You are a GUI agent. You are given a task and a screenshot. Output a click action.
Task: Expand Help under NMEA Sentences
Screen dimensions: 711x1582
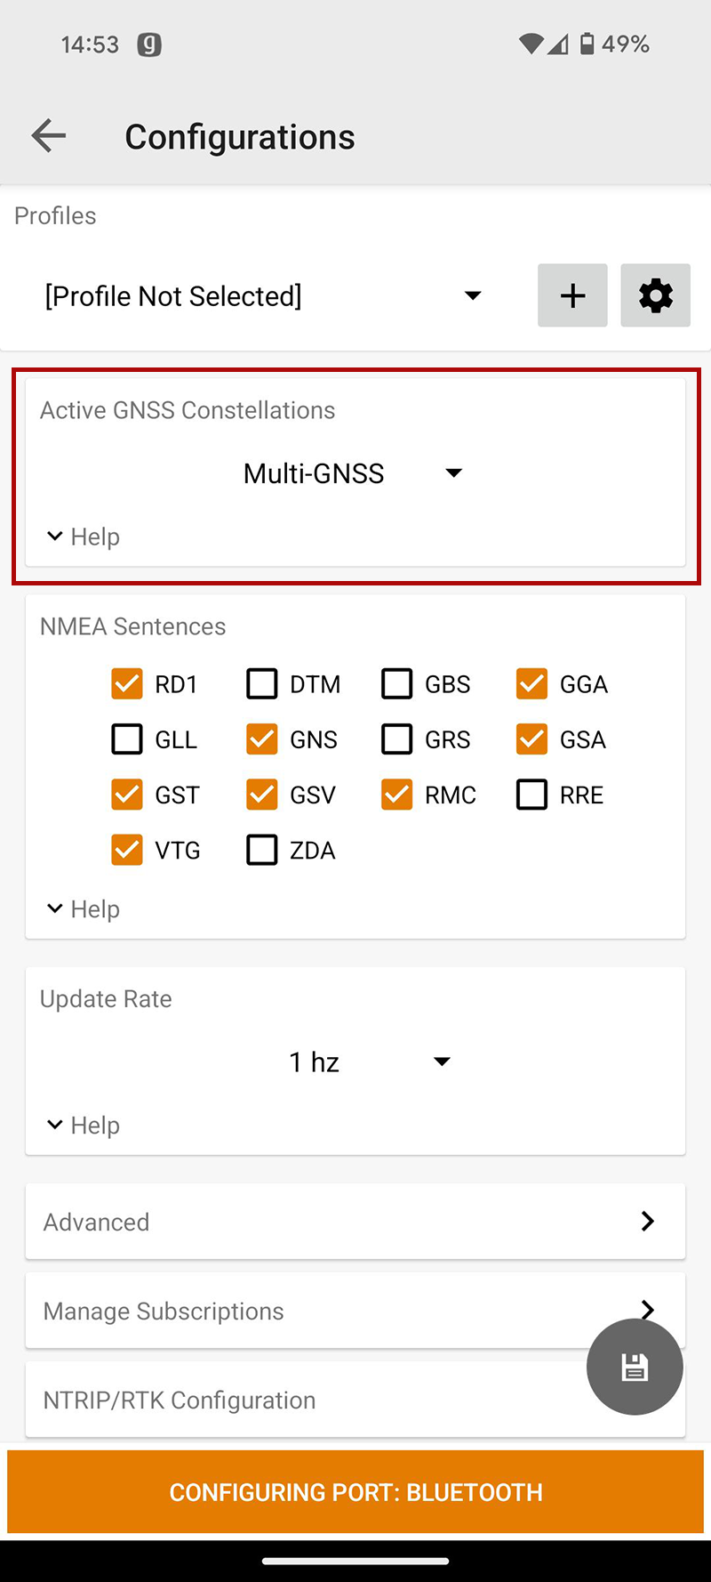click(84, 908)
